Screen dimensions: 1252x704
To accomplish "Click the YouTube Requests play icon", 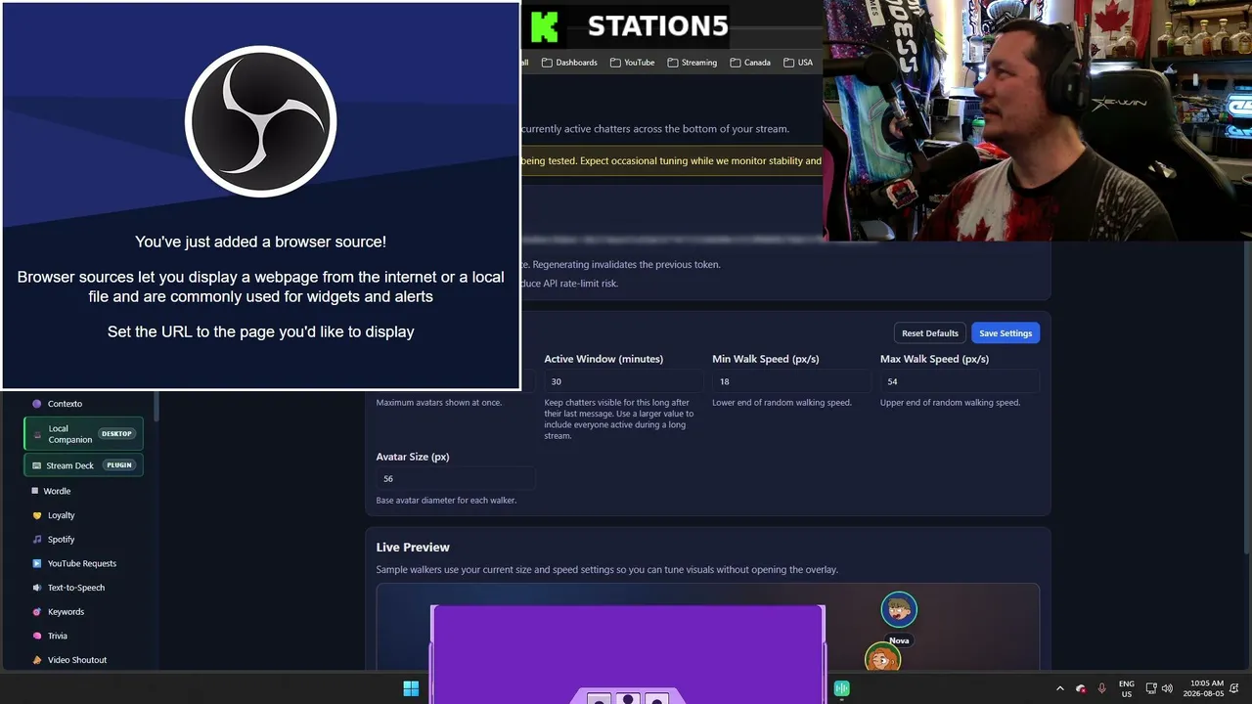I will [x=36, y=563].
